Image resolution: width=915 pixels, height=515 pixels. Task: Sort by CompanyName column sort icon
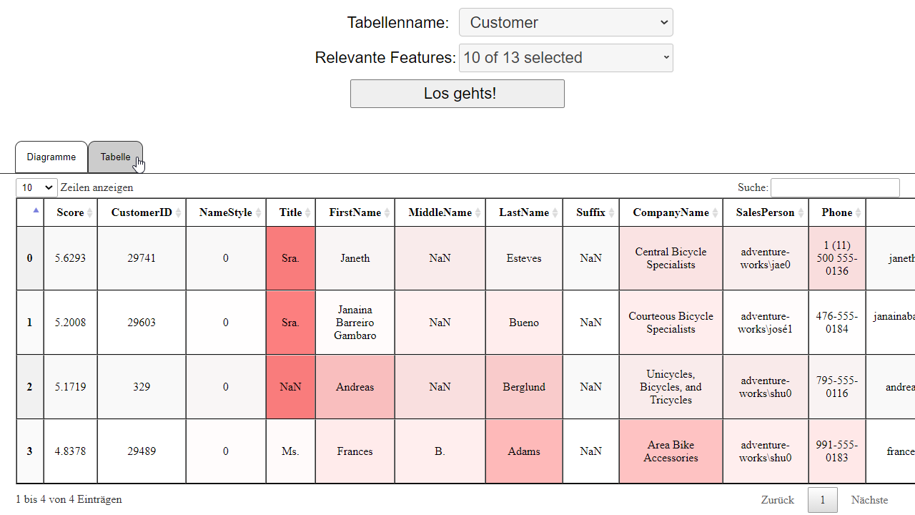tap(716, 212)
